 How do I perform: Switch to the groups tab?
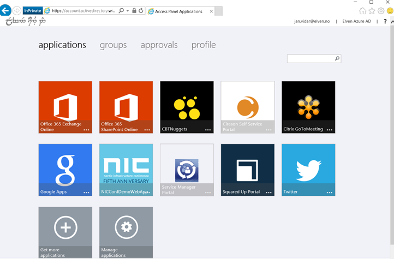pos(114,45)
